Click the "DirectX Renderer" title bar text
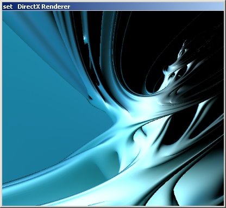The image size is (226, 208). (x=43, y=7)
